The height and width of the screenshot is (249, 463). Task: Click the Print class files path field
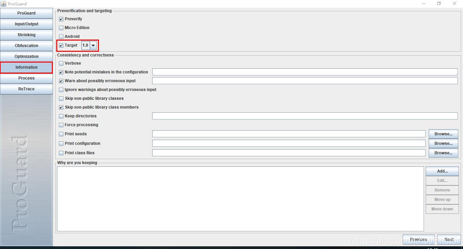[x=289, y=153]
